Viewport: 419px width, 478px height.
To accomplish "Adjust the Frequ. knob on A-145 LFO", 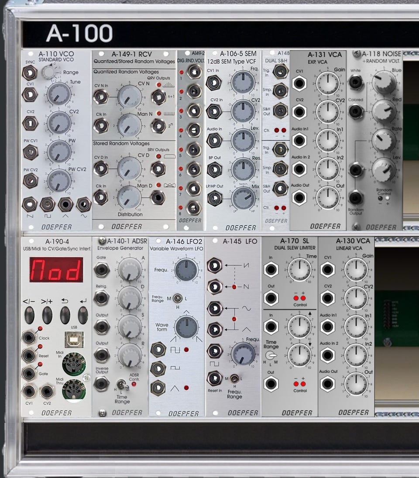I will pyautogui.click(x=243, y=354).
